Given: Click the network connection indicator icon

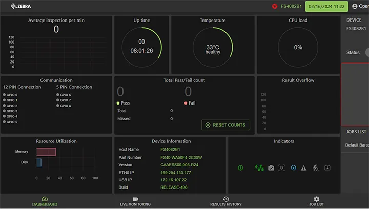Looking at the screenshot, I should coord(259,168).
